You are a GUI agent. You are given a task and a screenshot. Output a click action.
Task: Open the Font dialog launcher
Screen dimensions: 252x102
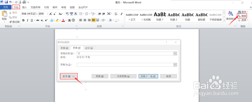[x=76, y=26]
